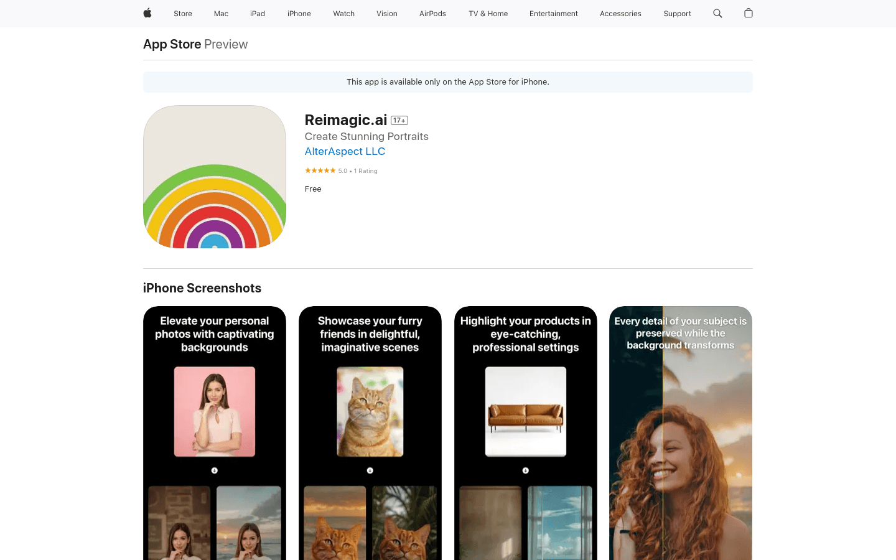Click the five-star rating icons

coord(320,170)
